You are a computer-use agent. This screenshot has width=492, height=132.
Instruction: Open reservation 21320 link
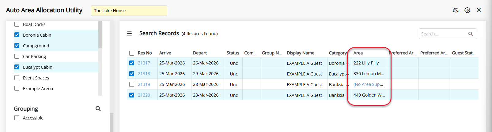click(x=144, y=95)
